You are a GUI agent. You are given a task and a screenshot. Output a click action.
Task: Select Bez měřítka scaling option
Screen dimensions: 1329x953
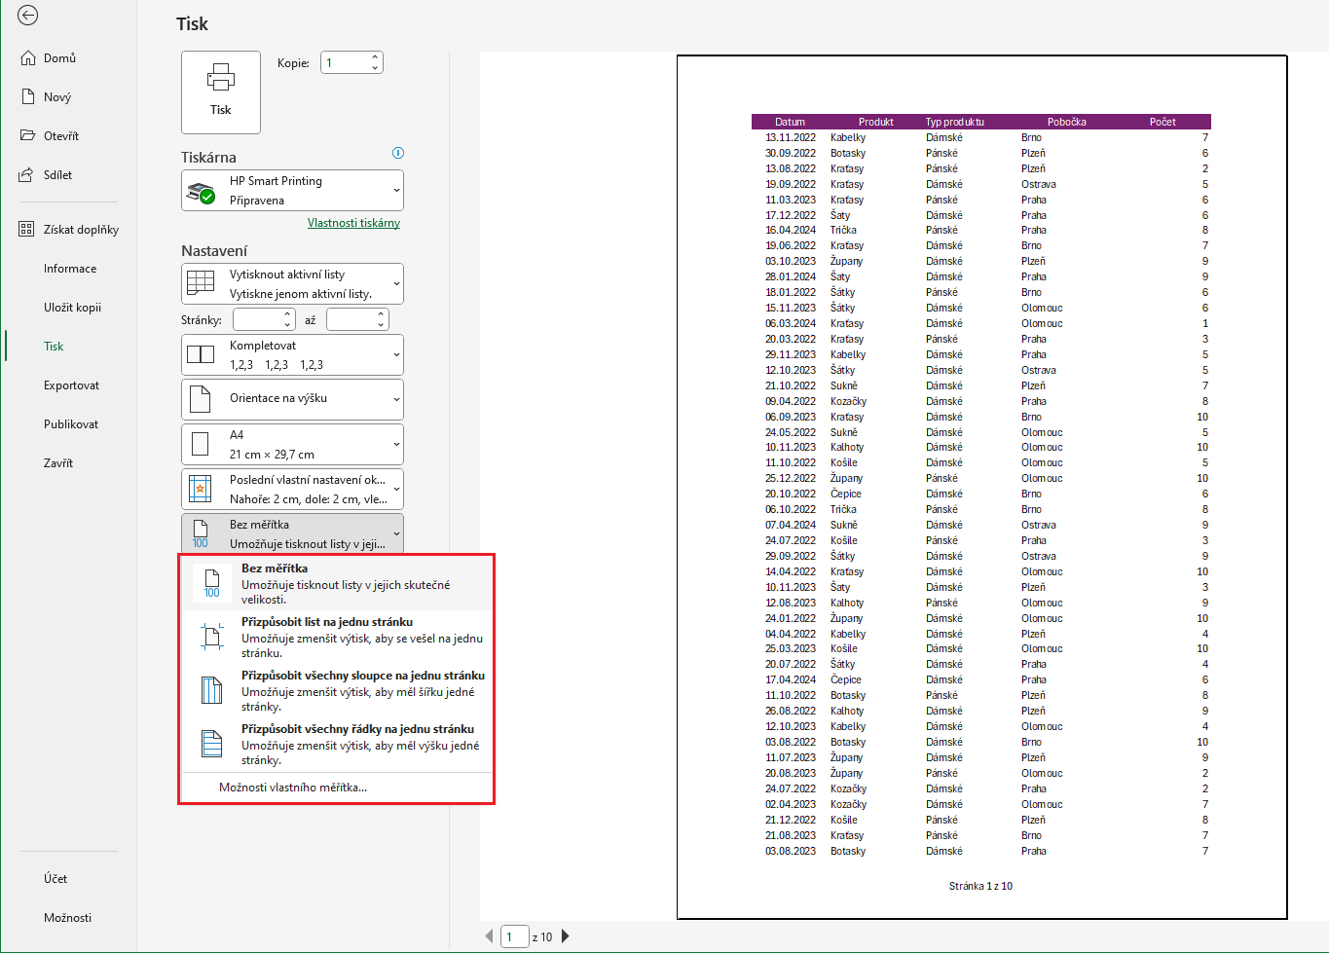337,583
